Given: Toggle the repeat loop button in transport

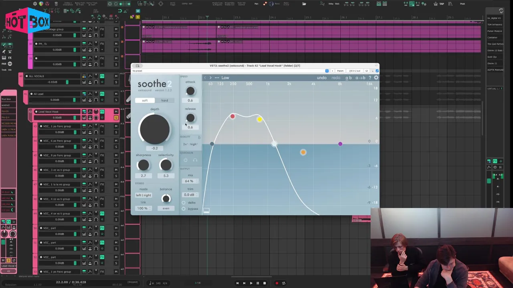Looking at the screenshot, I should [x=283, y=283].
